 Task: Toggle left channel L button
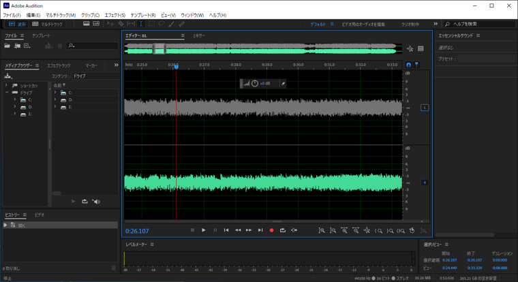pyautogui.click(x=425, y=108)
